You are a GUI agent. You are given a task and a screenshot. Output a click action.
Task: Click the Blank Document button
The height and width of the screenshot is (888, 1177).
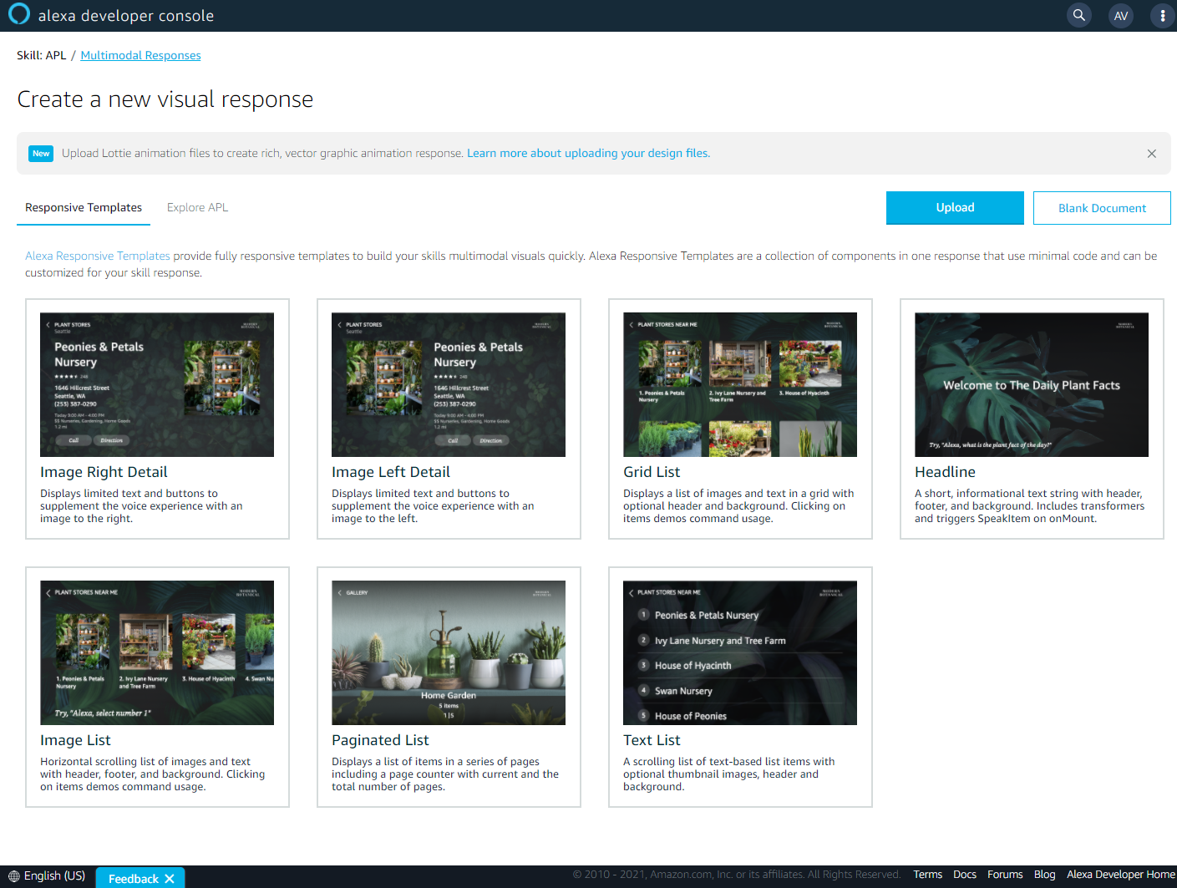click(1101, 208)
